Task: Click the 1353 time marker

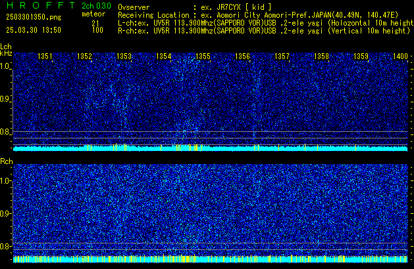Action: click(124, 56)
